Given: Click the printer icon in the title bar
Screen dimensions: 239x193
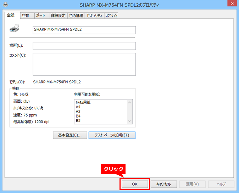Looking at the screenshot, I should click(x=5, y=5).
